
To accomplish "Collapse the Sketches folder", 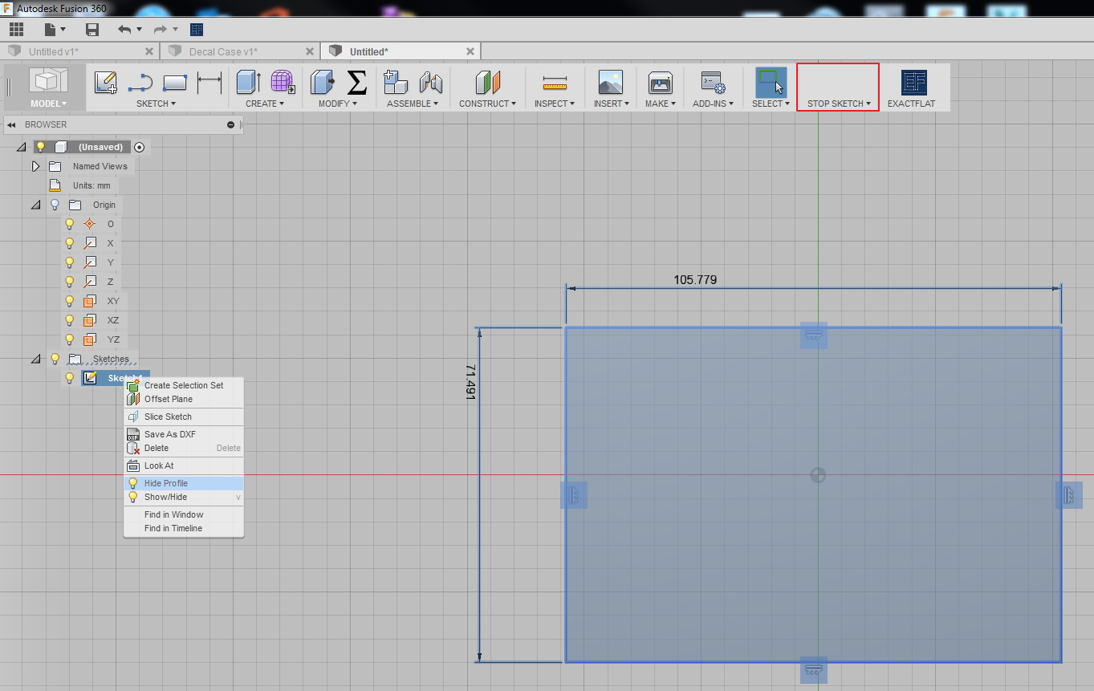I will point(35,359).
